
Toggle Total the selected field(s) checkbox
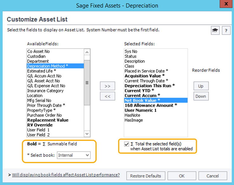127,144
